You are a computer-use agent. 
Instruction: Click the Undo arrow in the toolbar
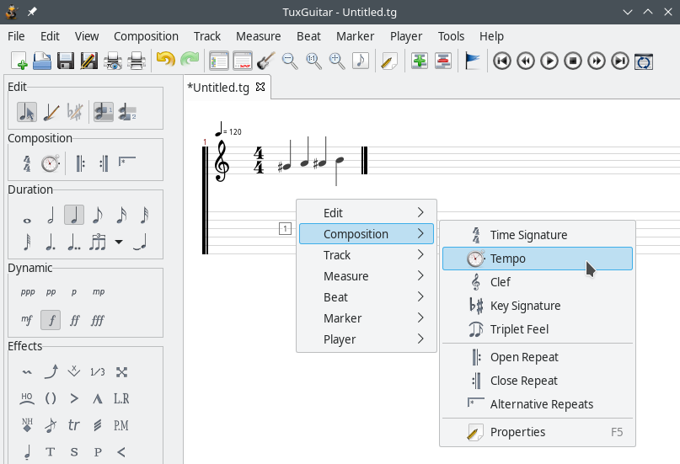pyautogui.click(x=166, y=61)
